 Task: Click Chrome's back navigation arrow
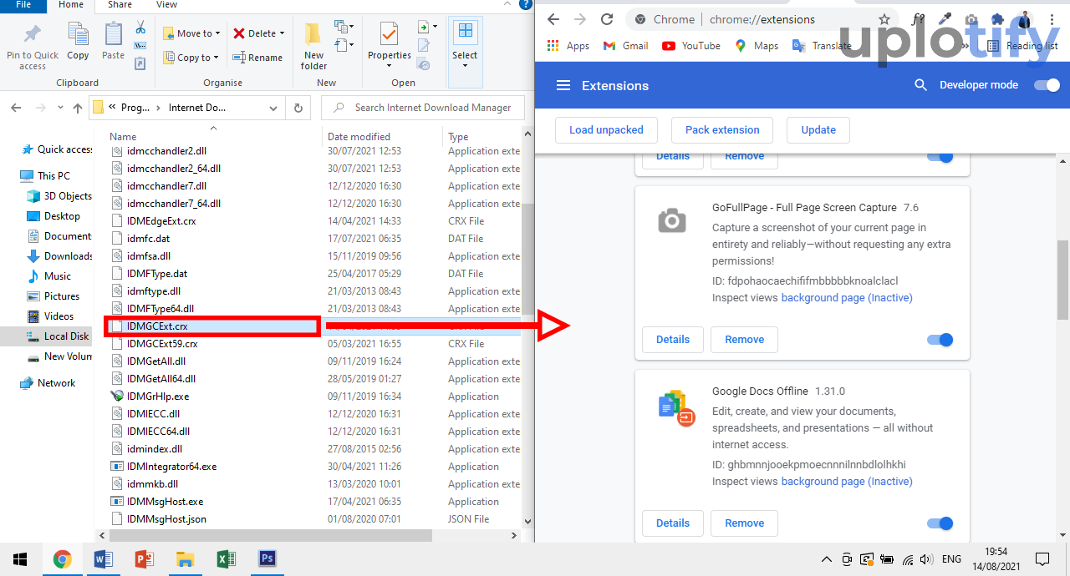553,19
